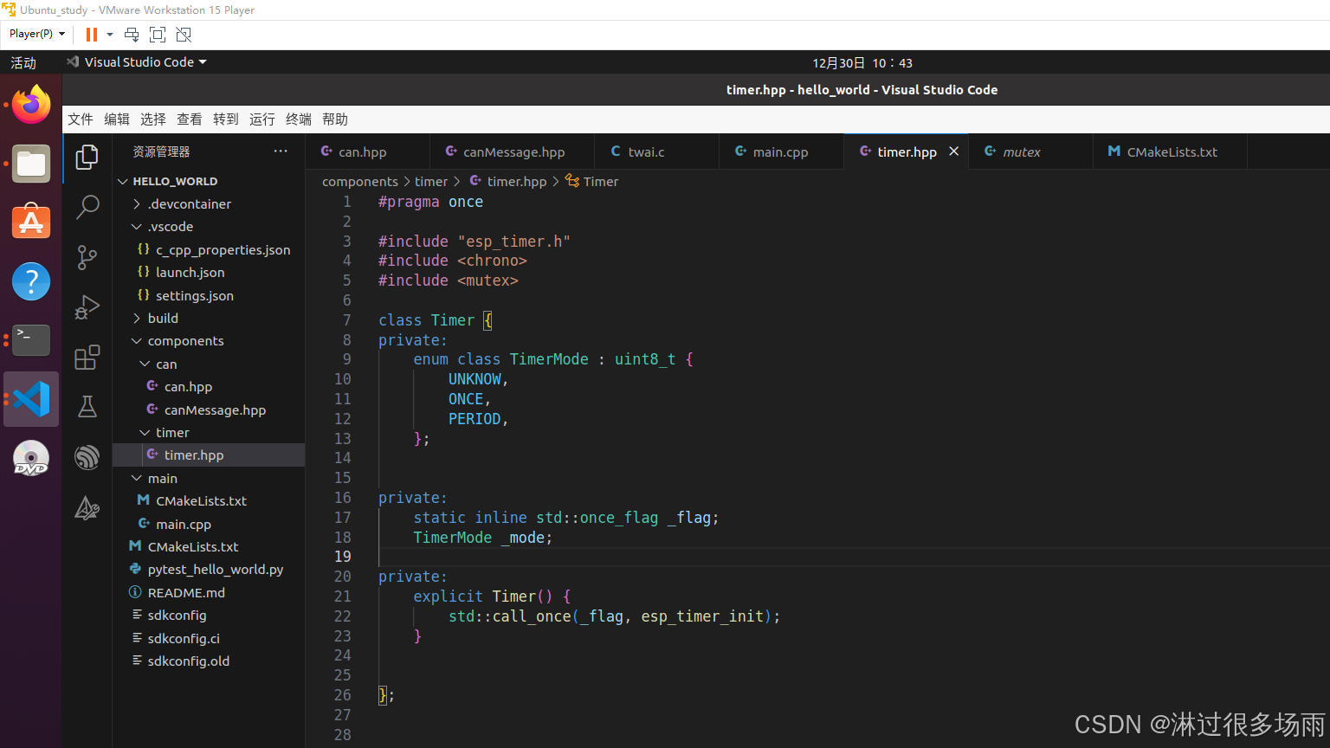Switch to the mutex editor tab
This screenshot has height=748, width=1330.
click(x=1030, y=152)
